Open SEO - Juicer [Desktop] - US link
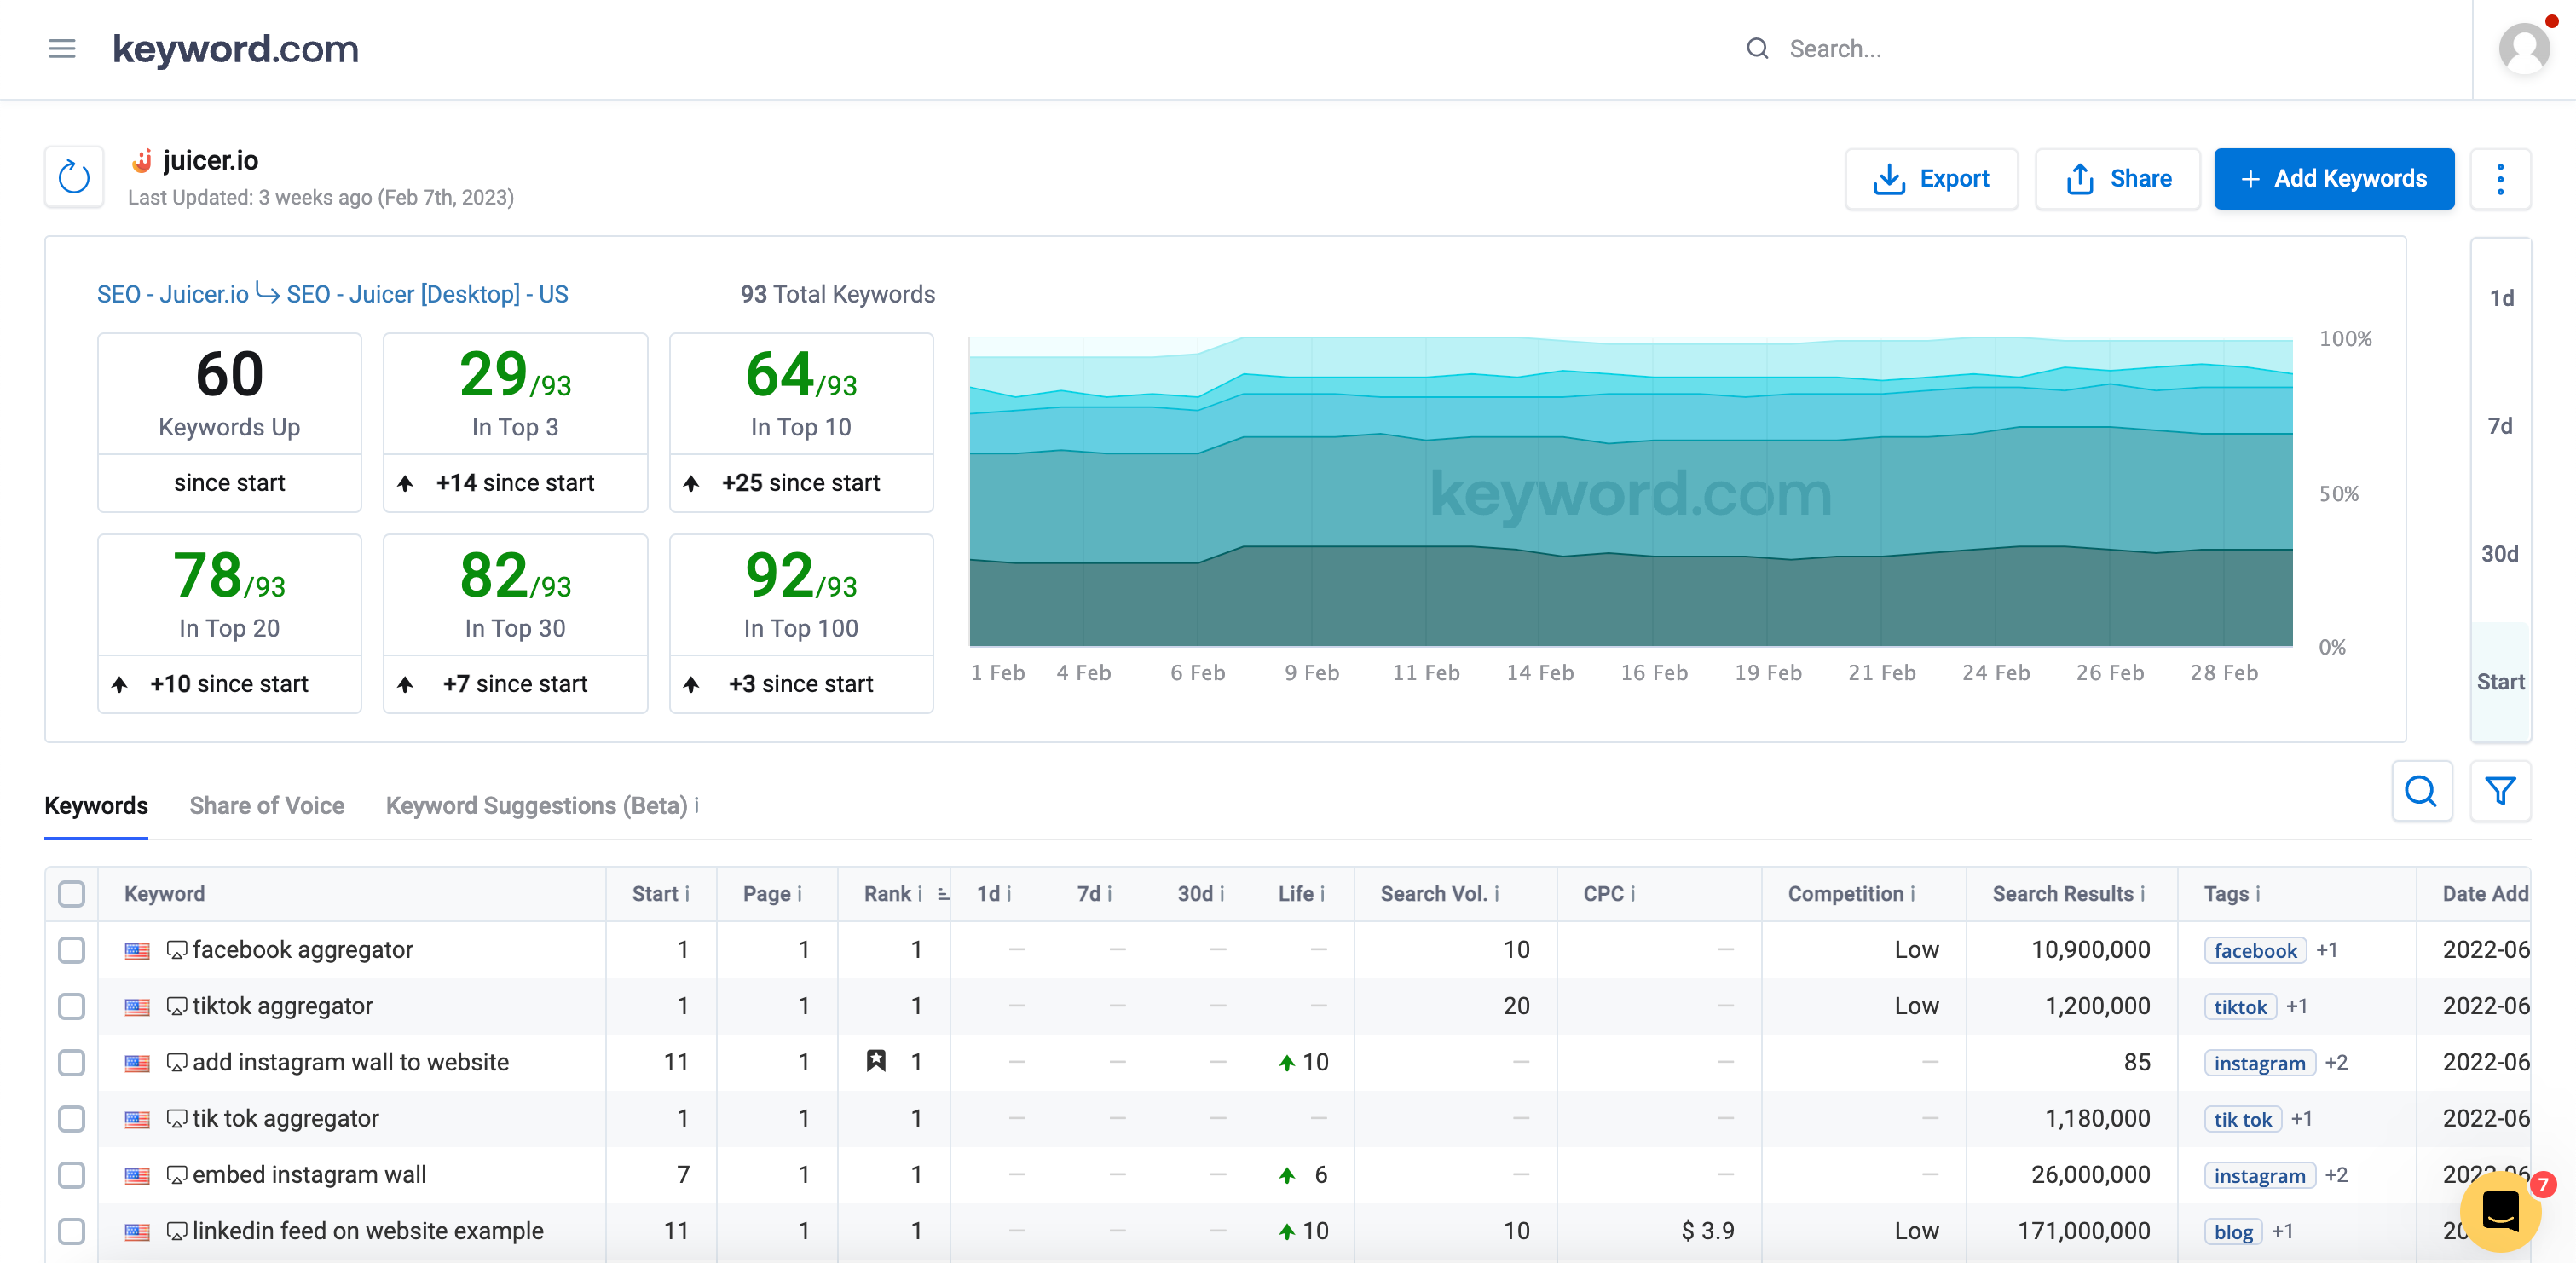Image resolution: width=2576 pixels, height=1263 pixels. coord(427,294)
